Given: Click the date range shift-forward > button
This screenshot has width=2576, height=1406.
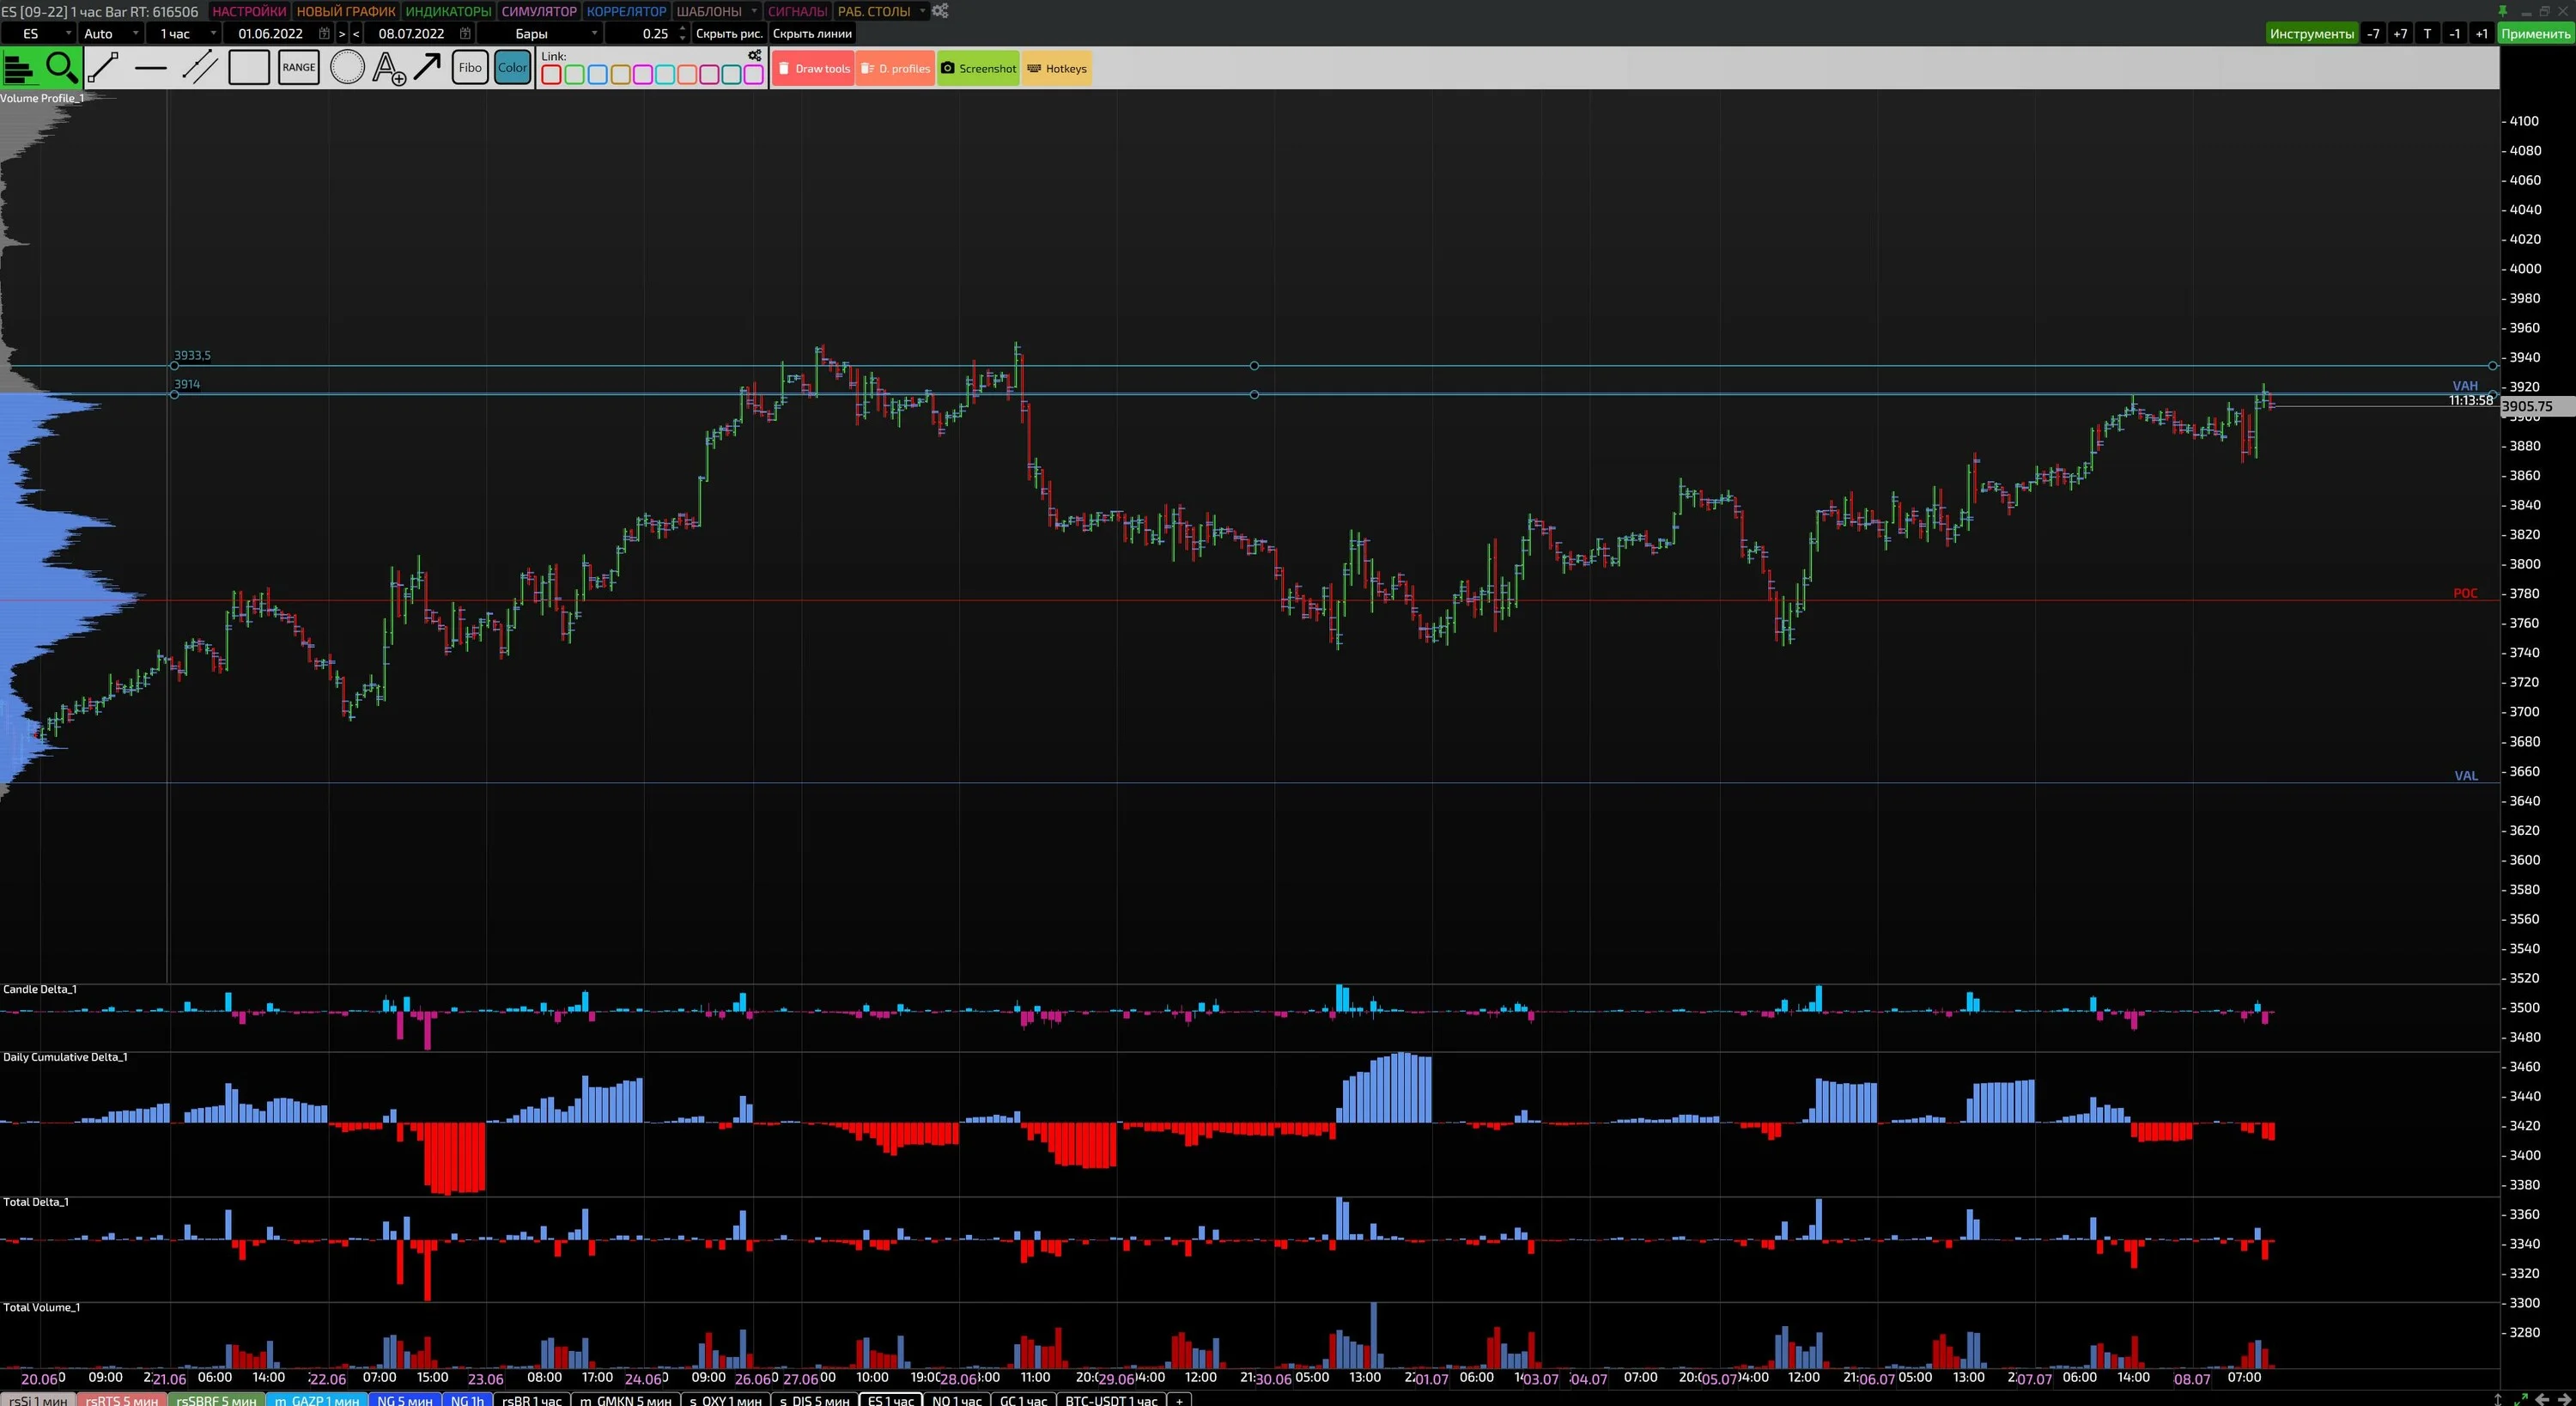Looking at the screenshot, I should [342, 33].
